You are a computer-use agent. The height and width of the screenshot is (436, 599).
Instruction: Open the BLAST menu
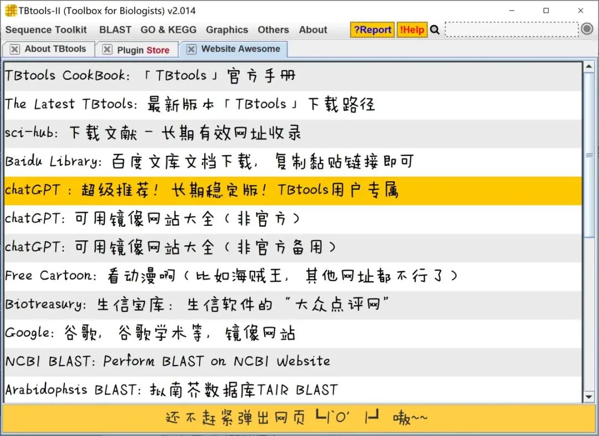point(115,30)
